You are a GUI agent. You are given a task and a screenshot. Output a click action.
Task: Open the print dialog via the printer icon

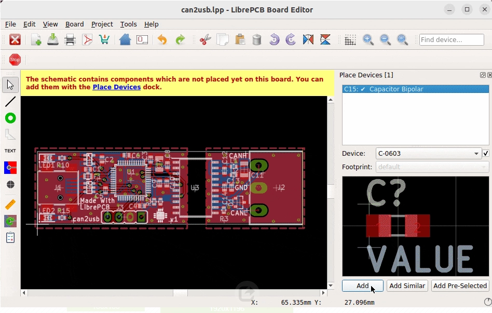pos(70,40)
